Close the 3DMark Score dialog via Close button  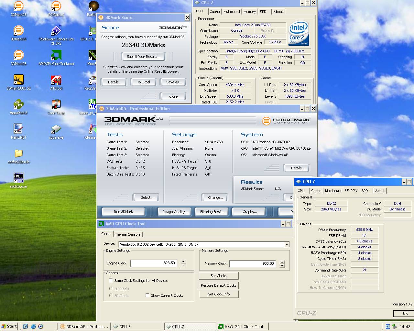click(x=173, y=96)
